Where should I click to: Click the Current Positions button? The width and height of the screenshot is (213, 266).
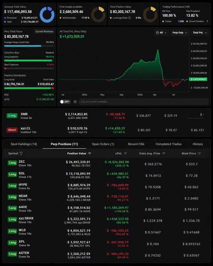point(44,32)
